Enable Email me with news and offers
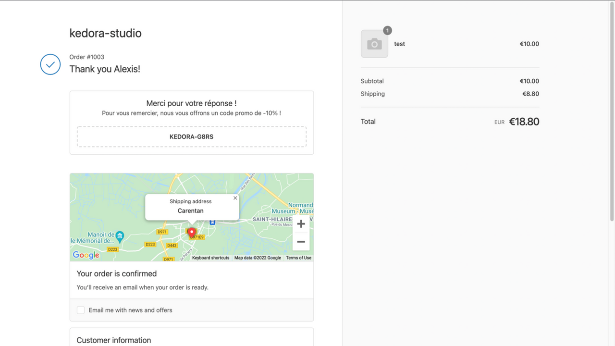 [x=81, y=310]
